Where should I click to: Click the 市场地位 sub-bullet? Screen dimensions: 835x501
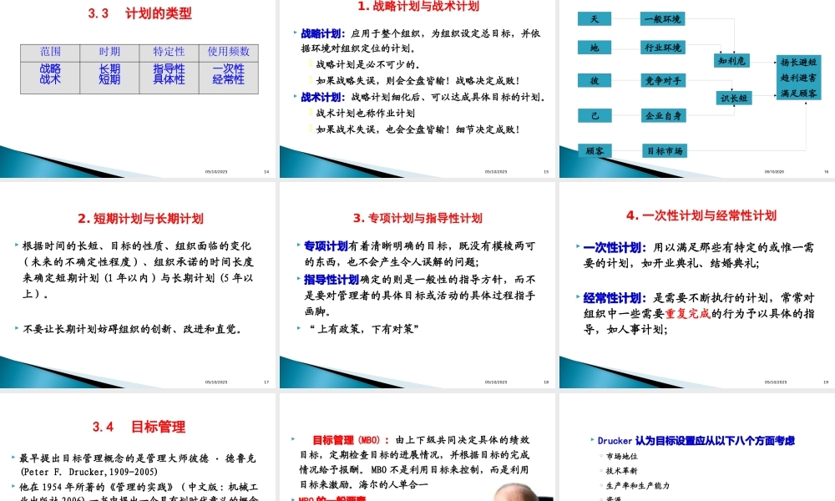[x=621, y=456]
